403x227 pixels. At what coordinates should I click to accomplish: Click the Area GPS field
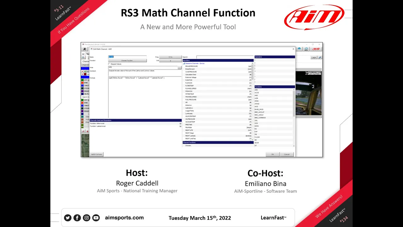143,67
